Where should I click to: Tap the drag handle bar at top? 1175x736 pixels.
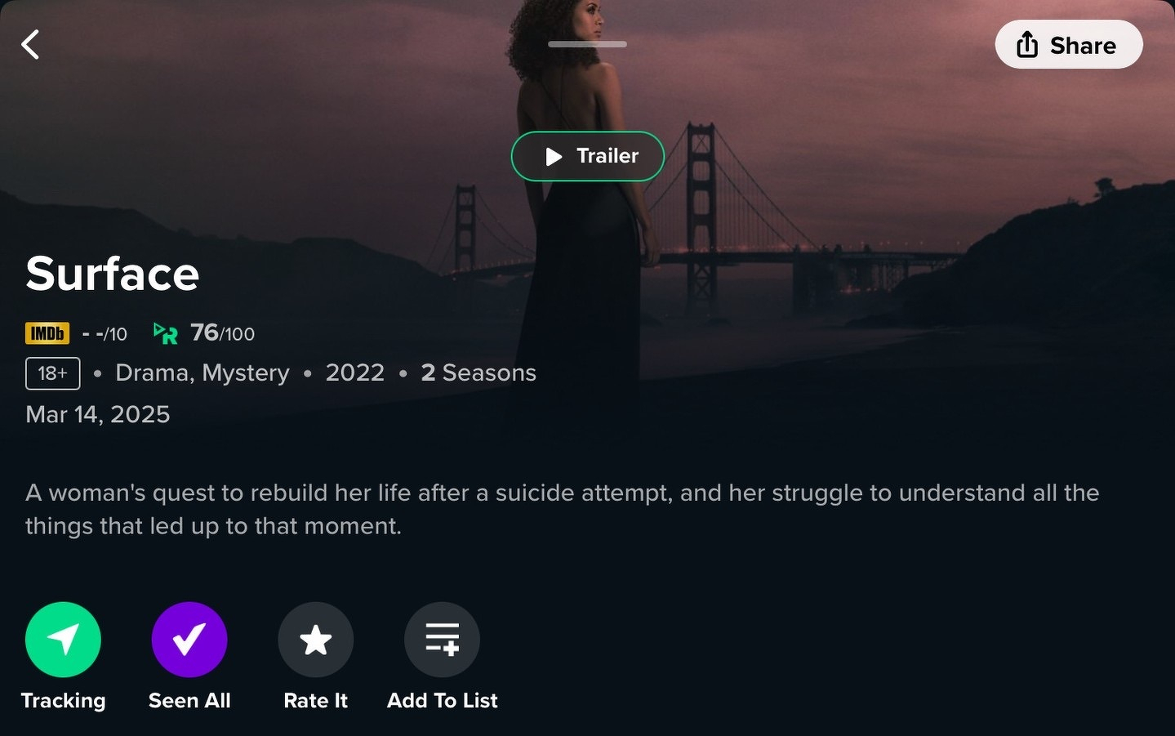point(587,44)
